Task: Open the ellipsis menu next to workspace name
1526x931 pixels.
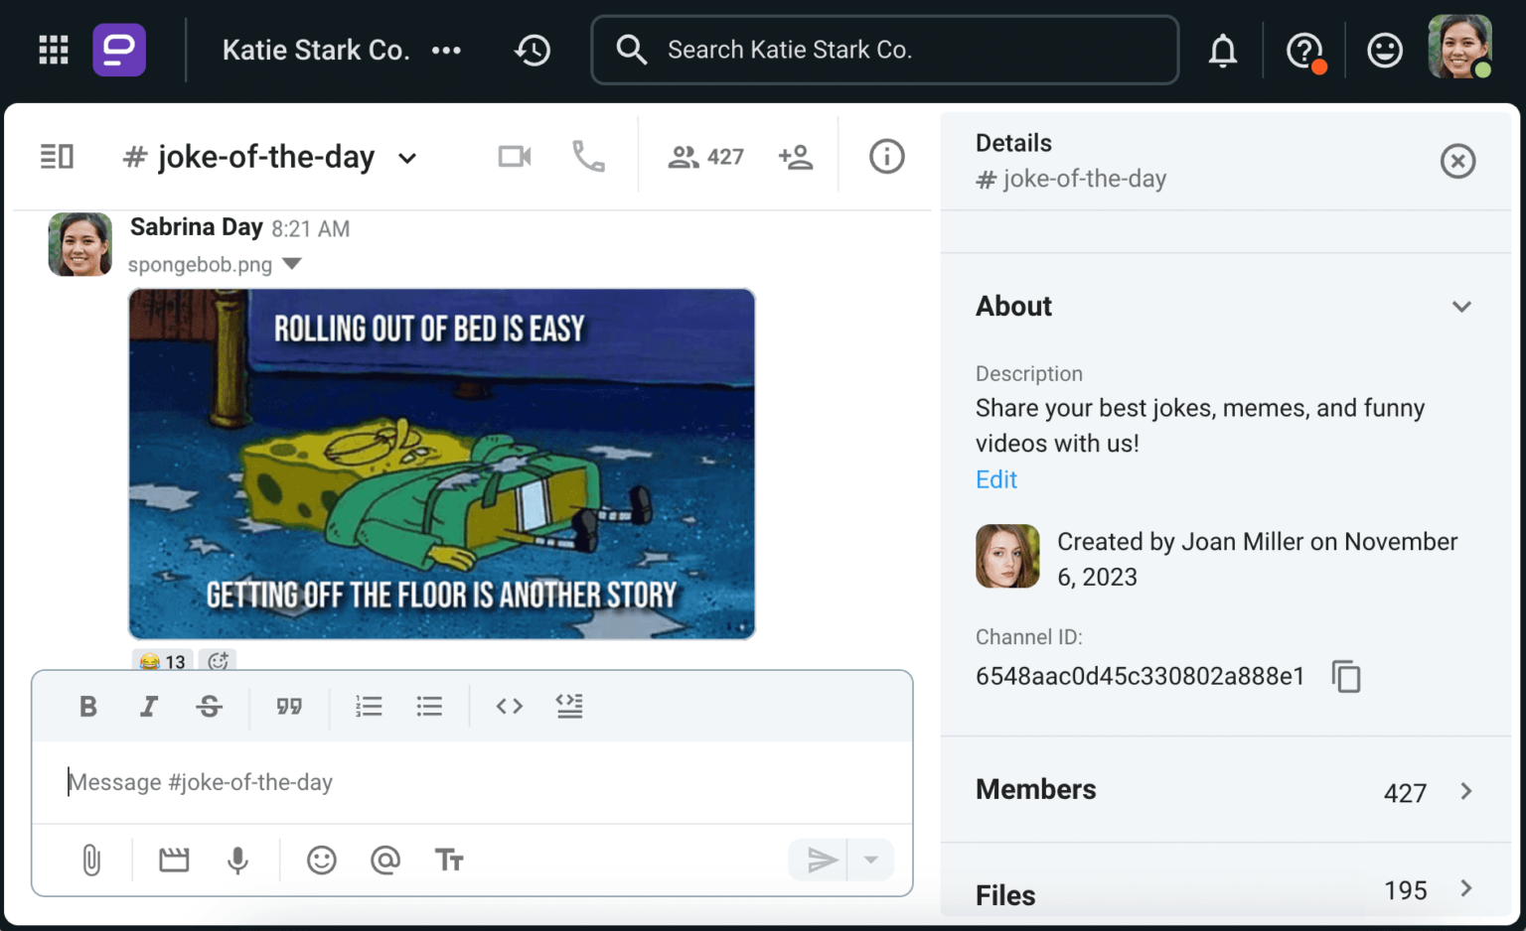Action: point(446,51)
